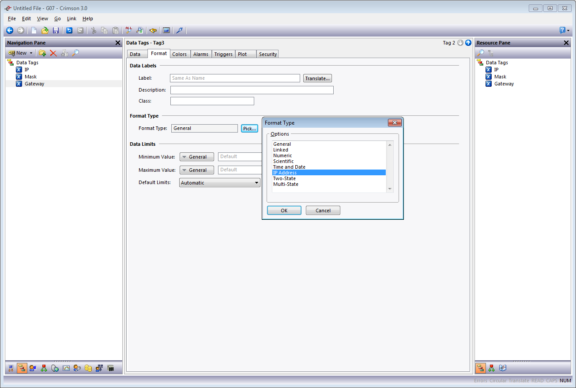Open Security user-with-key category icon
The width and height of the screenshot is (576, 388).
pos(77,368)
